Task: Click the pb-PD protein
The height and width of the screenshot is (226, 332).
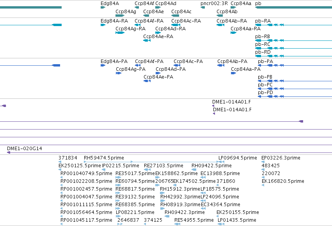Action: [x=295, y=96]
